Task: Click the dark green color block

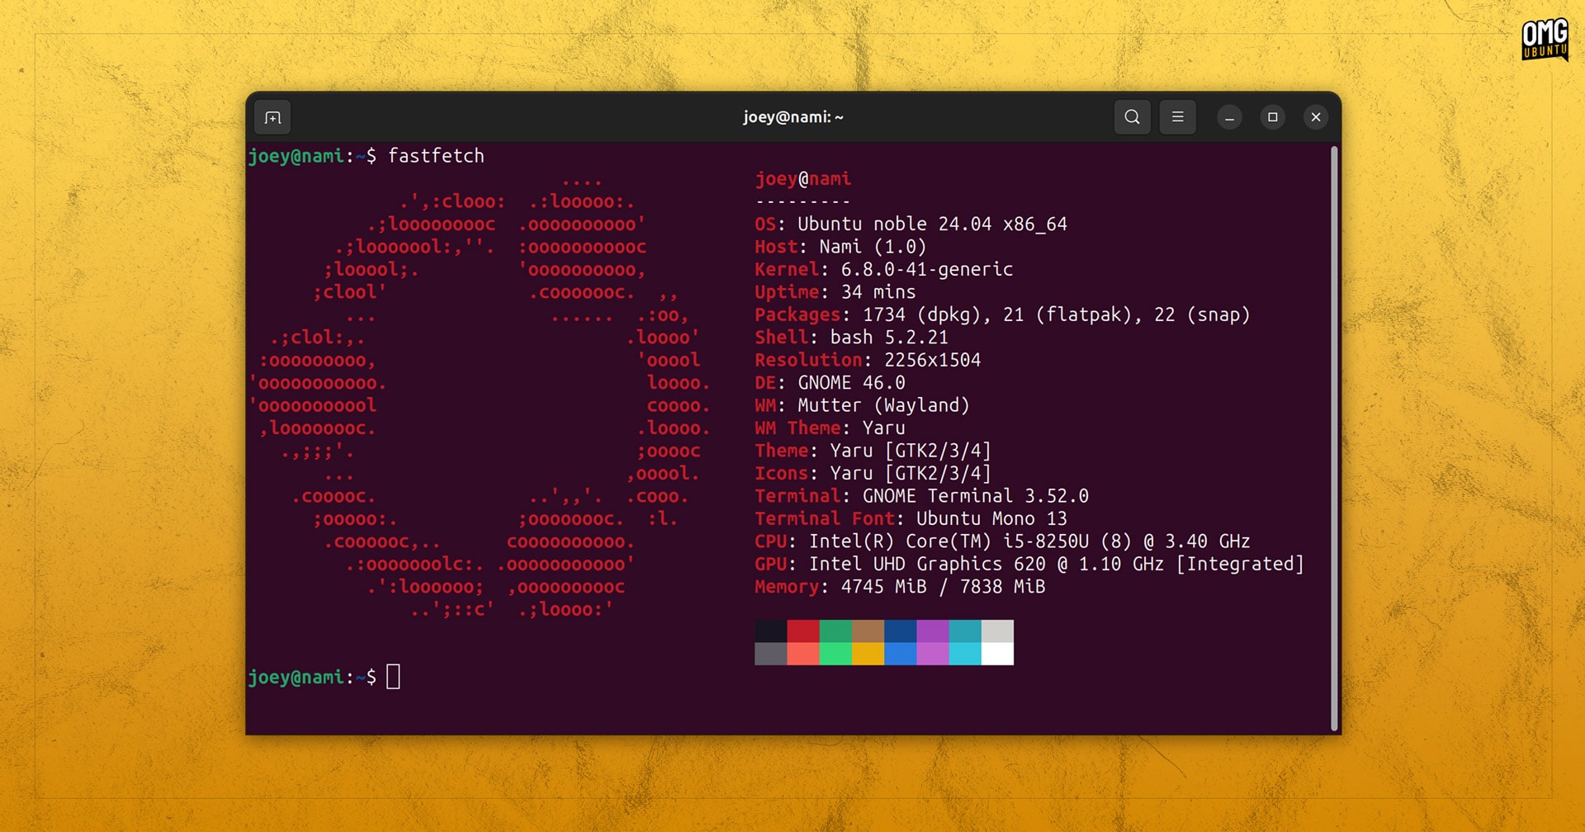Action: coord(835,631)
